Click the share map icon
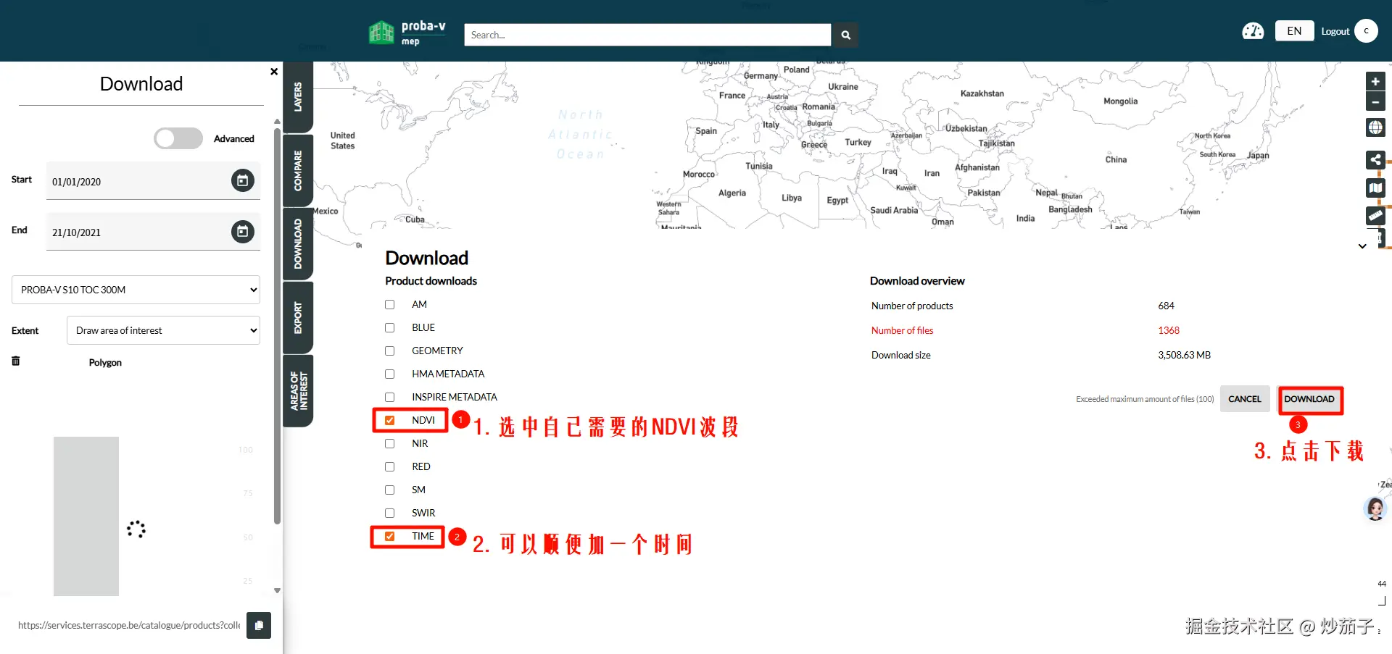1392x654 pixels. coord(1375,160)
